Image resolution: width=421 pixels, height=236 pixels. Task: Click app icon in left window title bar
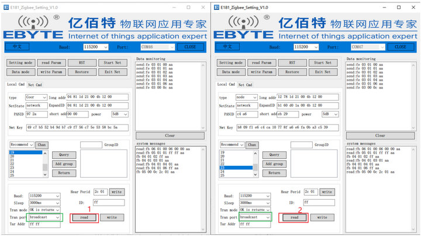click(6, 8)
